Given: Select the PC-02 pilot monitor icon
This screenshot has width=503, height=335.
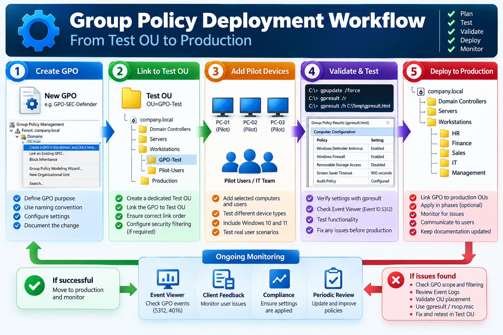Looking at the screenshot, I should [x=250, y=107].
